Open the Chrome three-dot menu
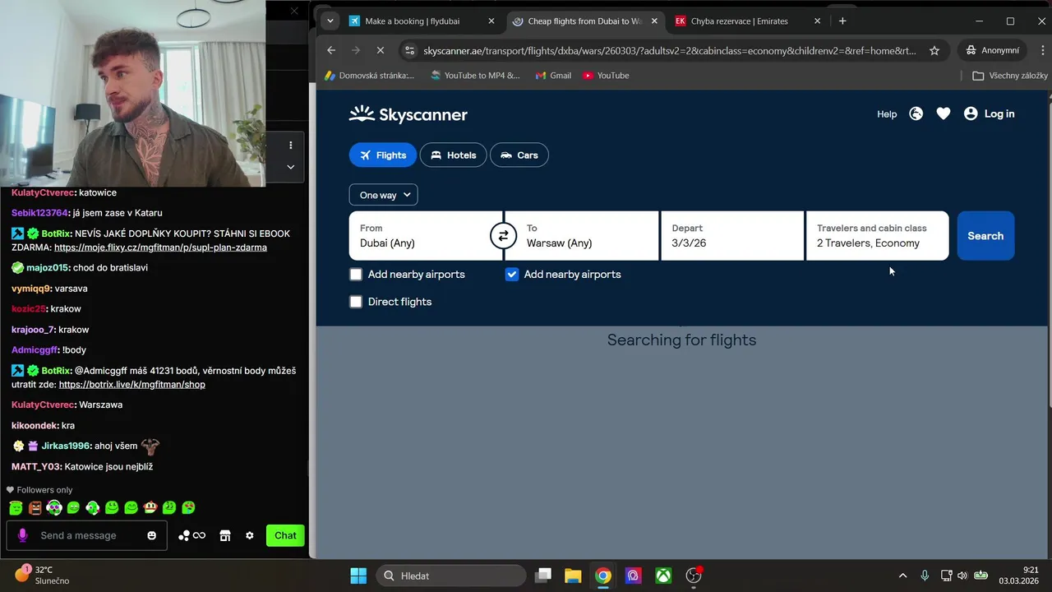Viewport: 1052px width, 592px height. (x=1043, y=50)
